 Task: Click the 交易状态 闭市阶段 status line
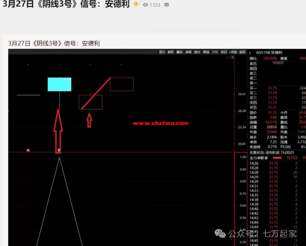pyautogui.click(x=272, y=153)
